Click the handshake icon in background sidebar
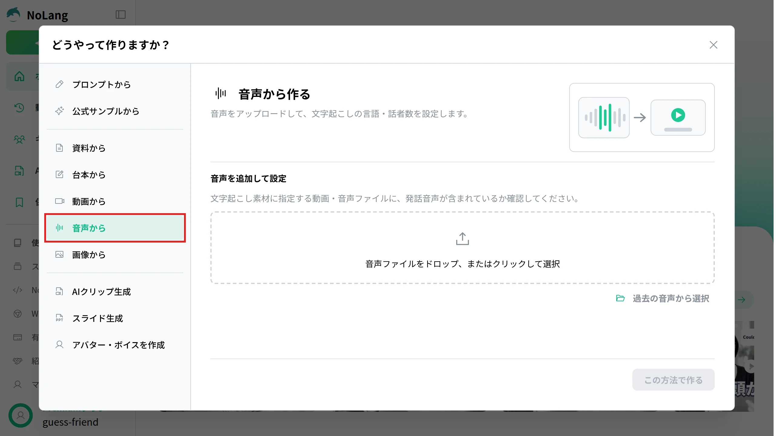Screen dimensions: 776x436 point(18,361)
